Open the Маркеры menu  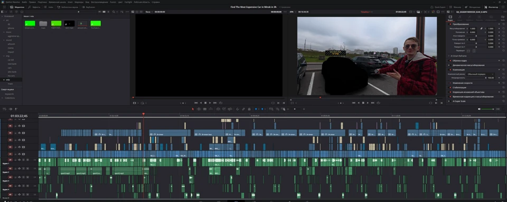coord(79,2)
